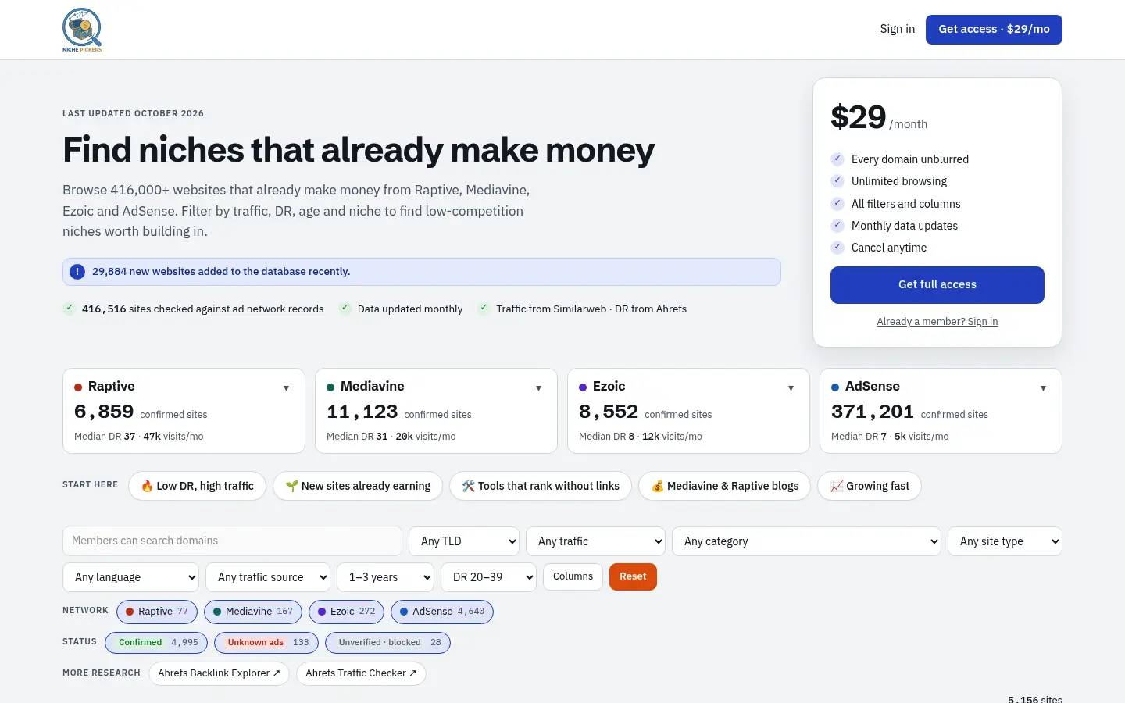
Task: Reset all filters with the Reset button
Action: pyautogui.click(x=633, y=576)
